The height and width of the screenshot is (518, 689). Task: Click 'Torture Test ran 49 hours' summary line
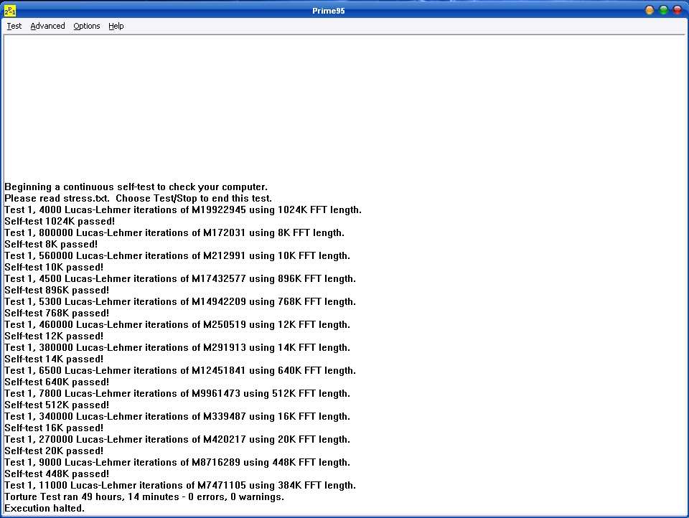[x=144, y=497]
